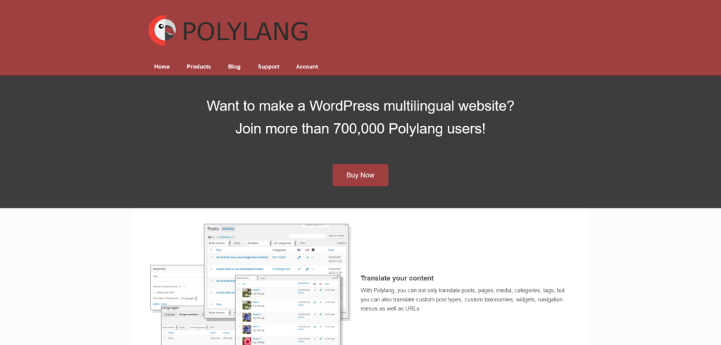
Task: Click the search field beside Search Posts
Action: pos(307,235)
